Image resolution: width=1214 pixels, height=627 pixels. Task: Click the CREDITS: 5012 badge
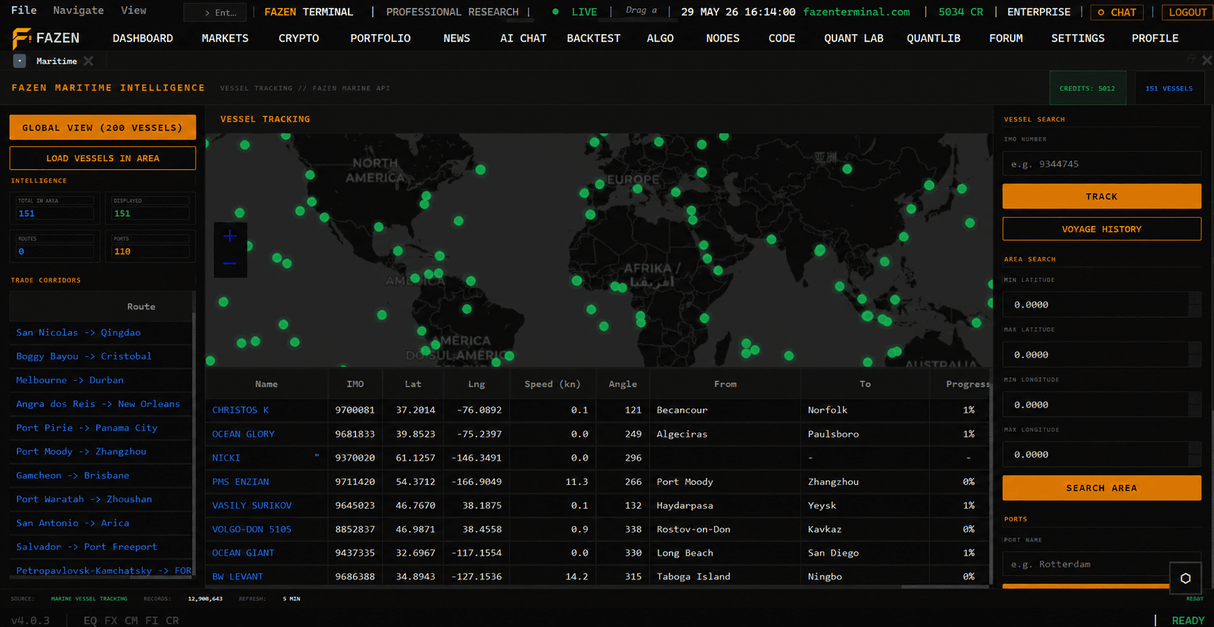pyautogui.click(x=1087, y=88)
